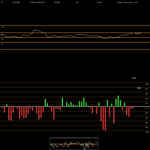Click the 'CAAS' ticker symbol text
This screenshot has width=150, height=150.
point(100,2)
